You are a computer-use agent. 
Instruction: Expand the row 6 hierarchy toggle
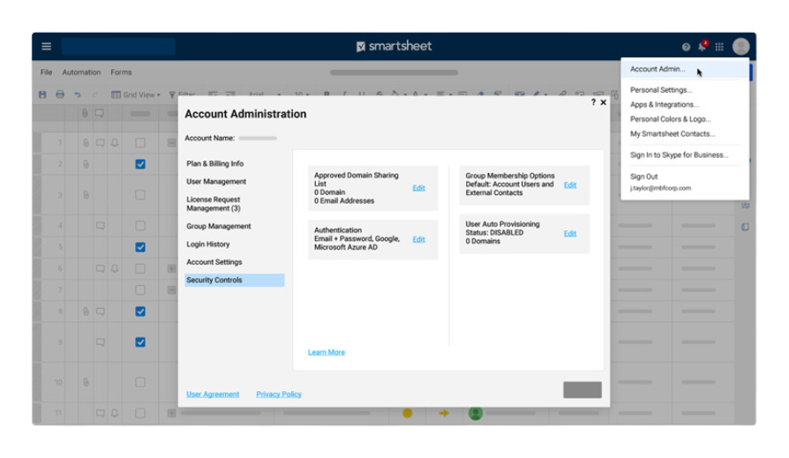[x=172, y=268]
